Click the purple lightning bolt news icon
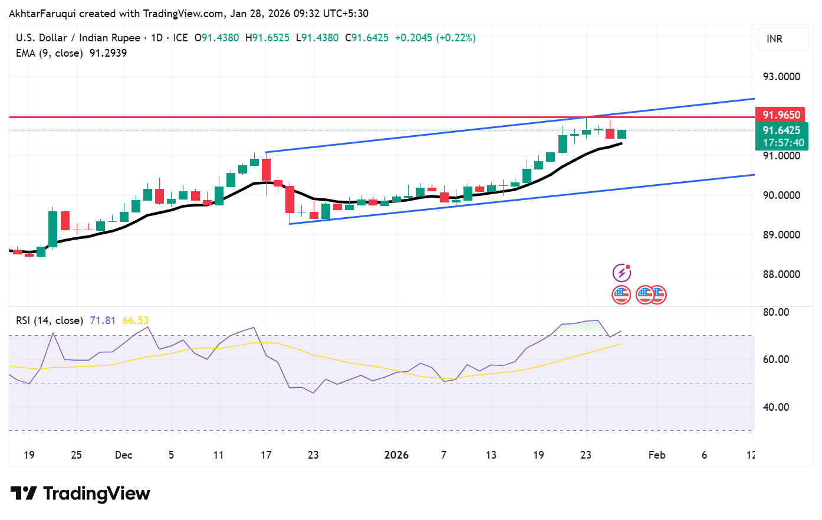The width and height of the screenshot is (822, 520). pos(622,273)
